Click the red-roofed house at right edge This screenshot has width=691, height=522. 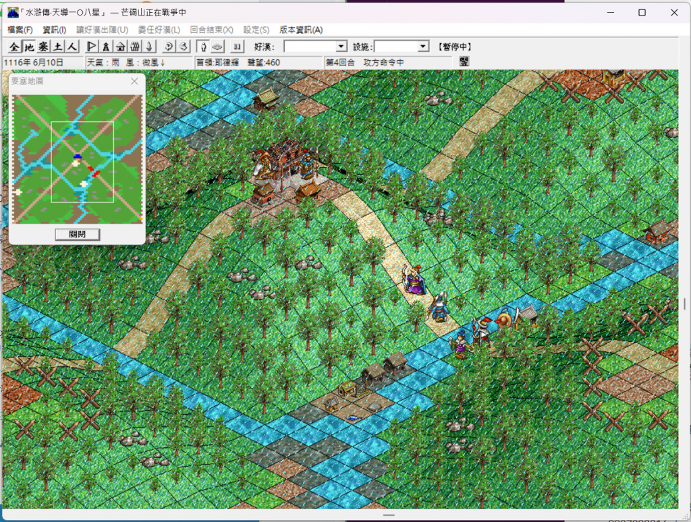657,232
